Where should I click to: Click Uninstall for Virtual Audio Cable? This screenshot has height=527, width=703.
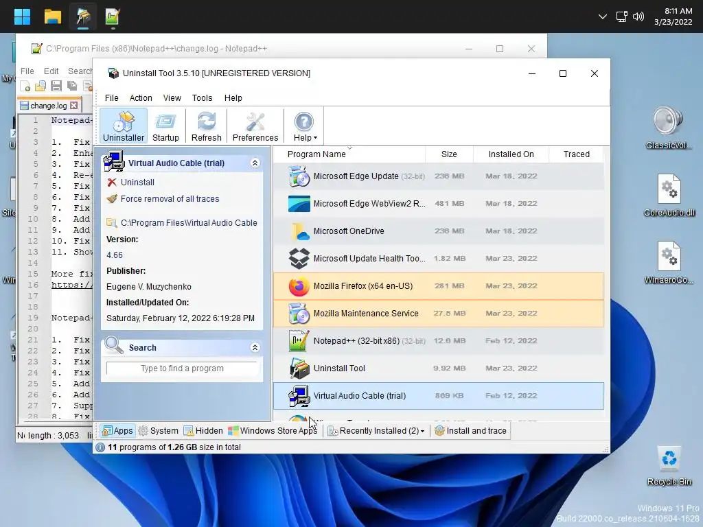coord(137,183)
